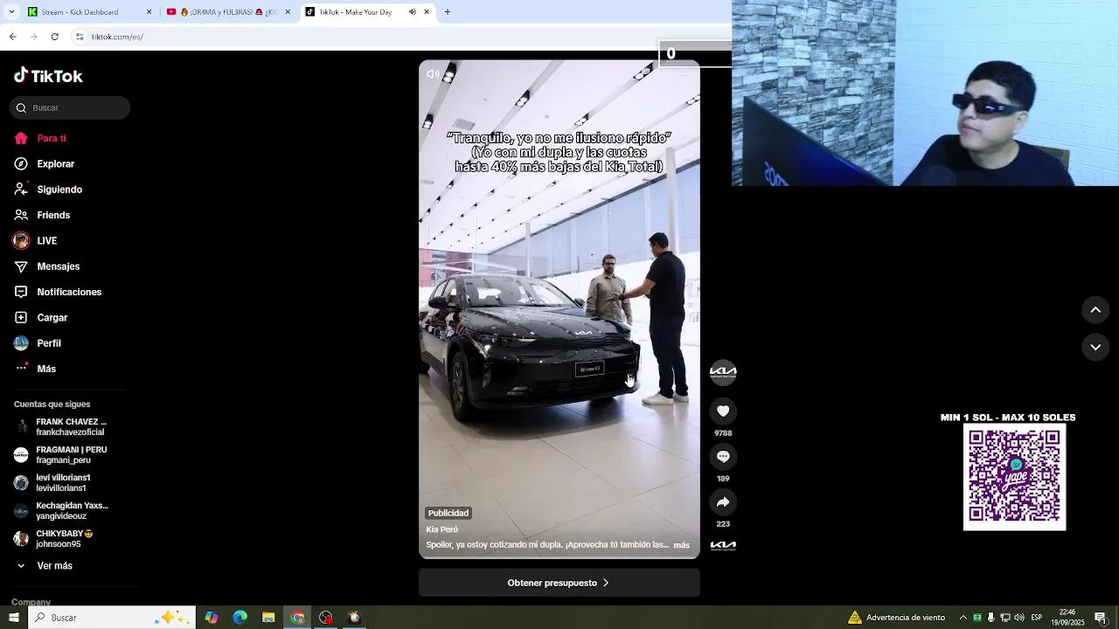Click the microphone tray icon
1119x629 pixels.
coord(990,618)
